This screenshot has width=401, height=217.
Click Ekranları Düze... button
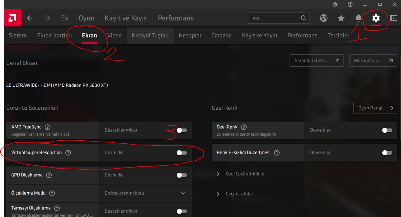point(317,60)
